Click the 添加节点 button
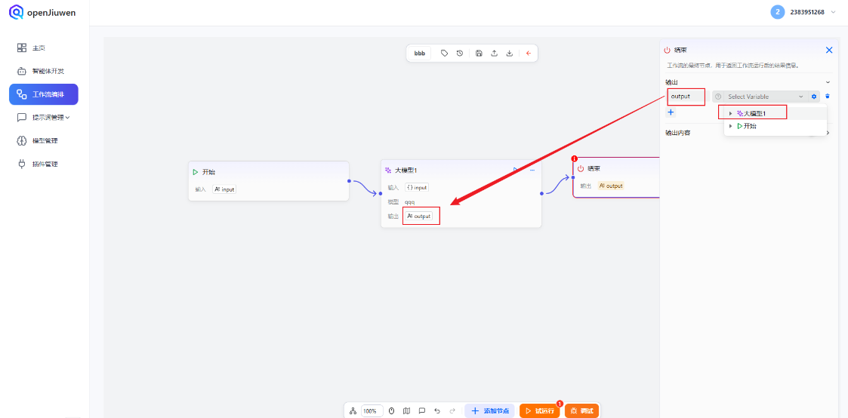The width and height of the screenshot is (848, 418). pyautogui.click(x=489, y=411)
